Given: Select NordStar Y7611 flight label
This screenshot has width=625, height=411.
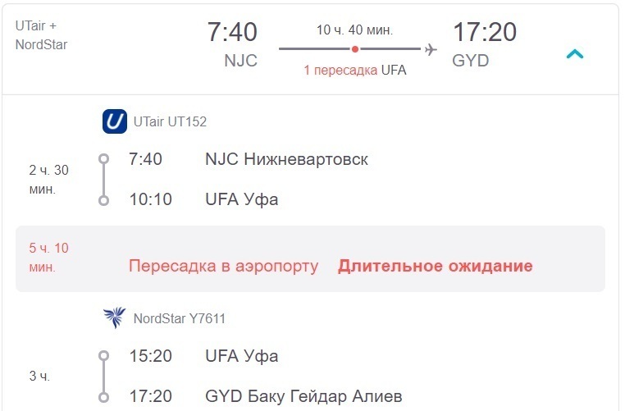Looking at the screenshot, I should (180, 318).
